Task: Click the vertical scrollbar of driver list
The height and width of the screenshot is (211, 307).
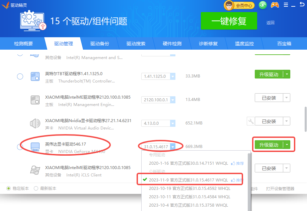Action: tap(305, 119)
